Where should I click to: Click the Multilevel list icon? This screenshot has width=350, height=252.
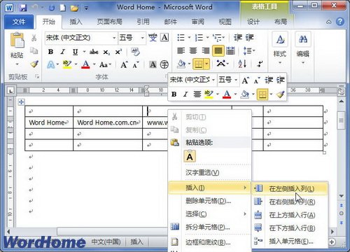coord(217,37)
